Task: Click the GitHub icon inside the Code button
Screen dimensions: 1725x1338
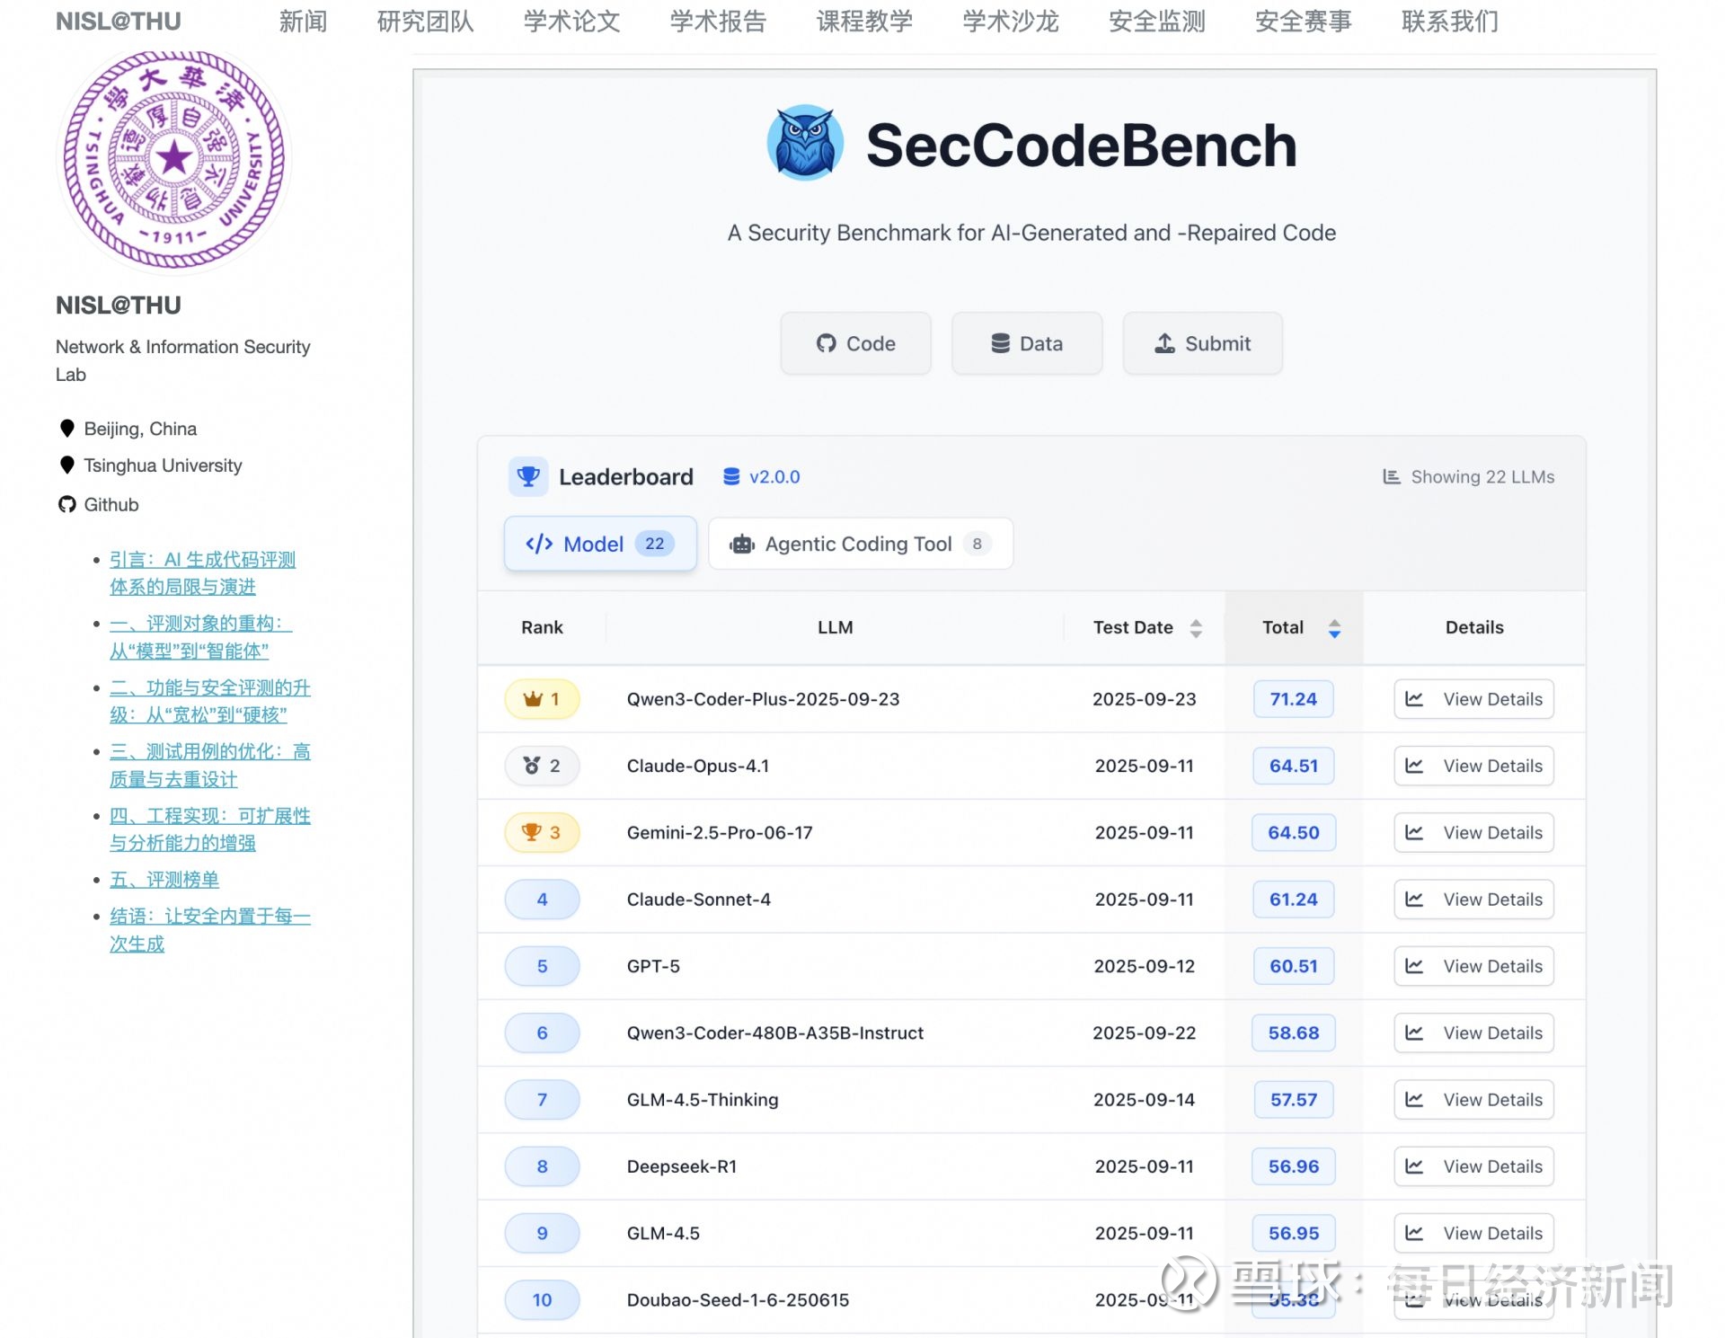Action: point(824,343)
